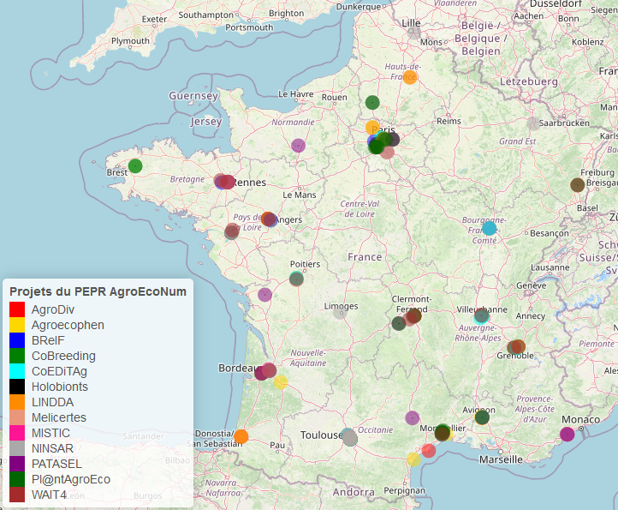Select the marker at Villeurbanne
Image resolution: width=618 pixels, height=510 pixels.
(482, 315)
